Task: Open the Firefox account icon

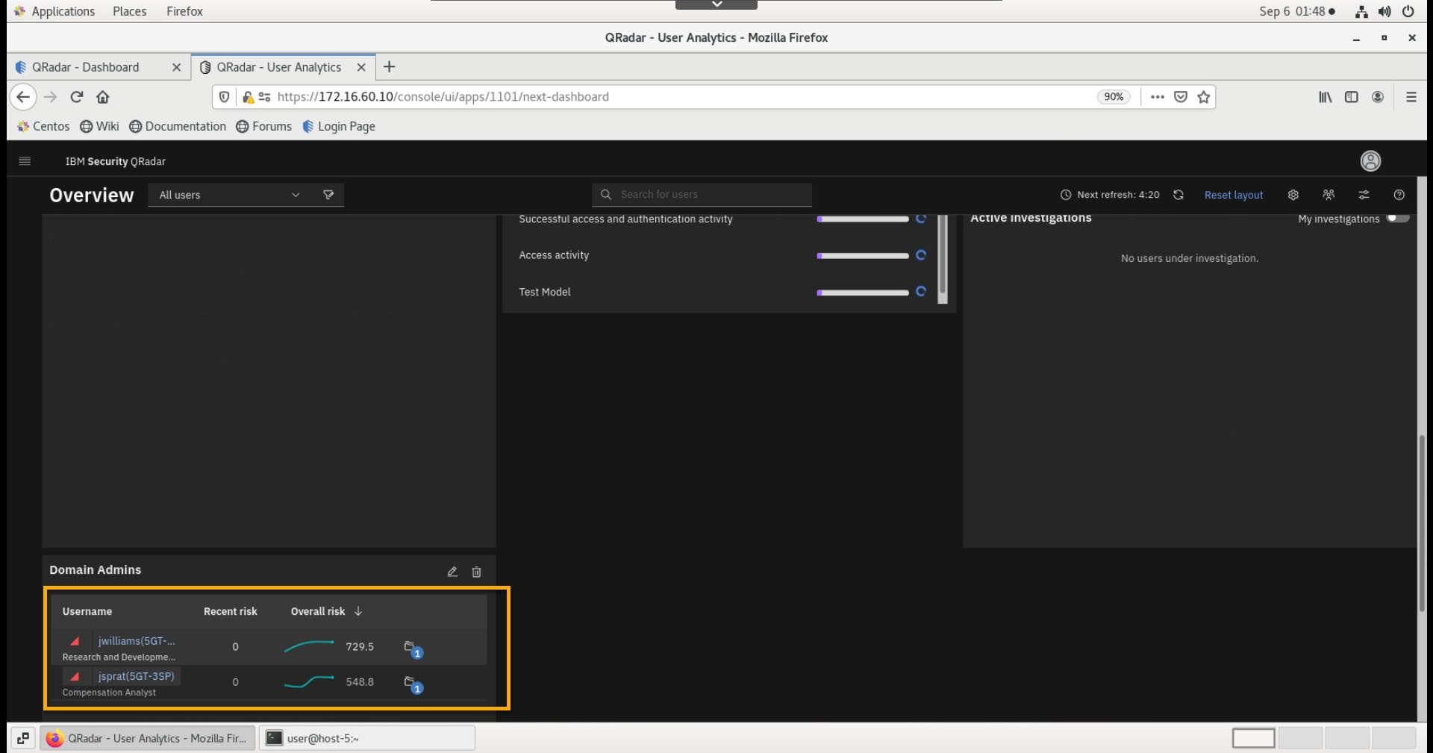Action: click(1378, 97)
